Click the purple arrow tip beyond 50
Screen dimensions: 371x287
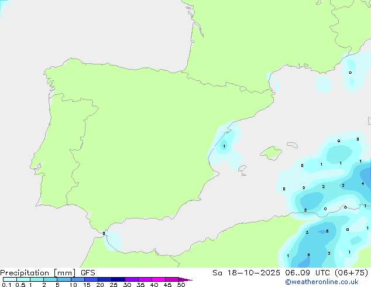(185, 279)
